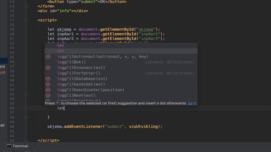Click the inpAar1 variable on line 20
Screen dimensions: 271x152
tap(65, 34)
